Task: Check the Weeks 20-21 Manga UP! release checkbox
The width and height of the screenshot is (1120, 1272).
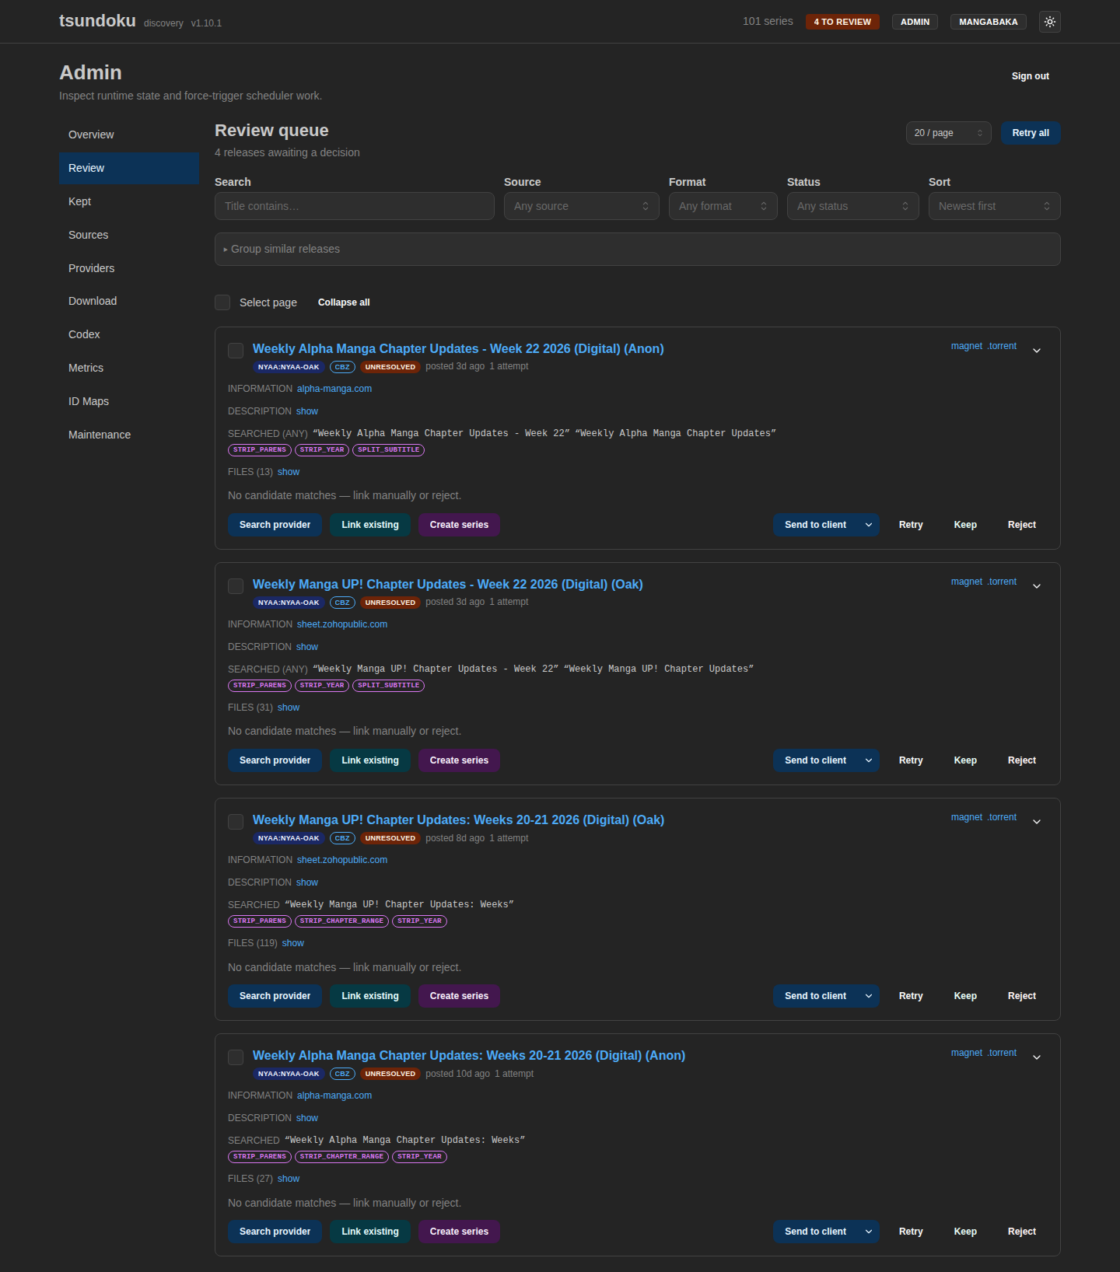Action: pyautogui.click(x=236, y=822)
